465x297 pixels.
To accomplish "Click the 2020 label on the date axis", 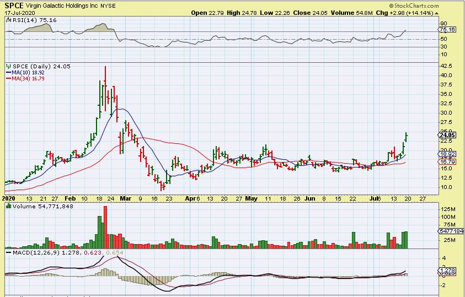I will [9, 198].
